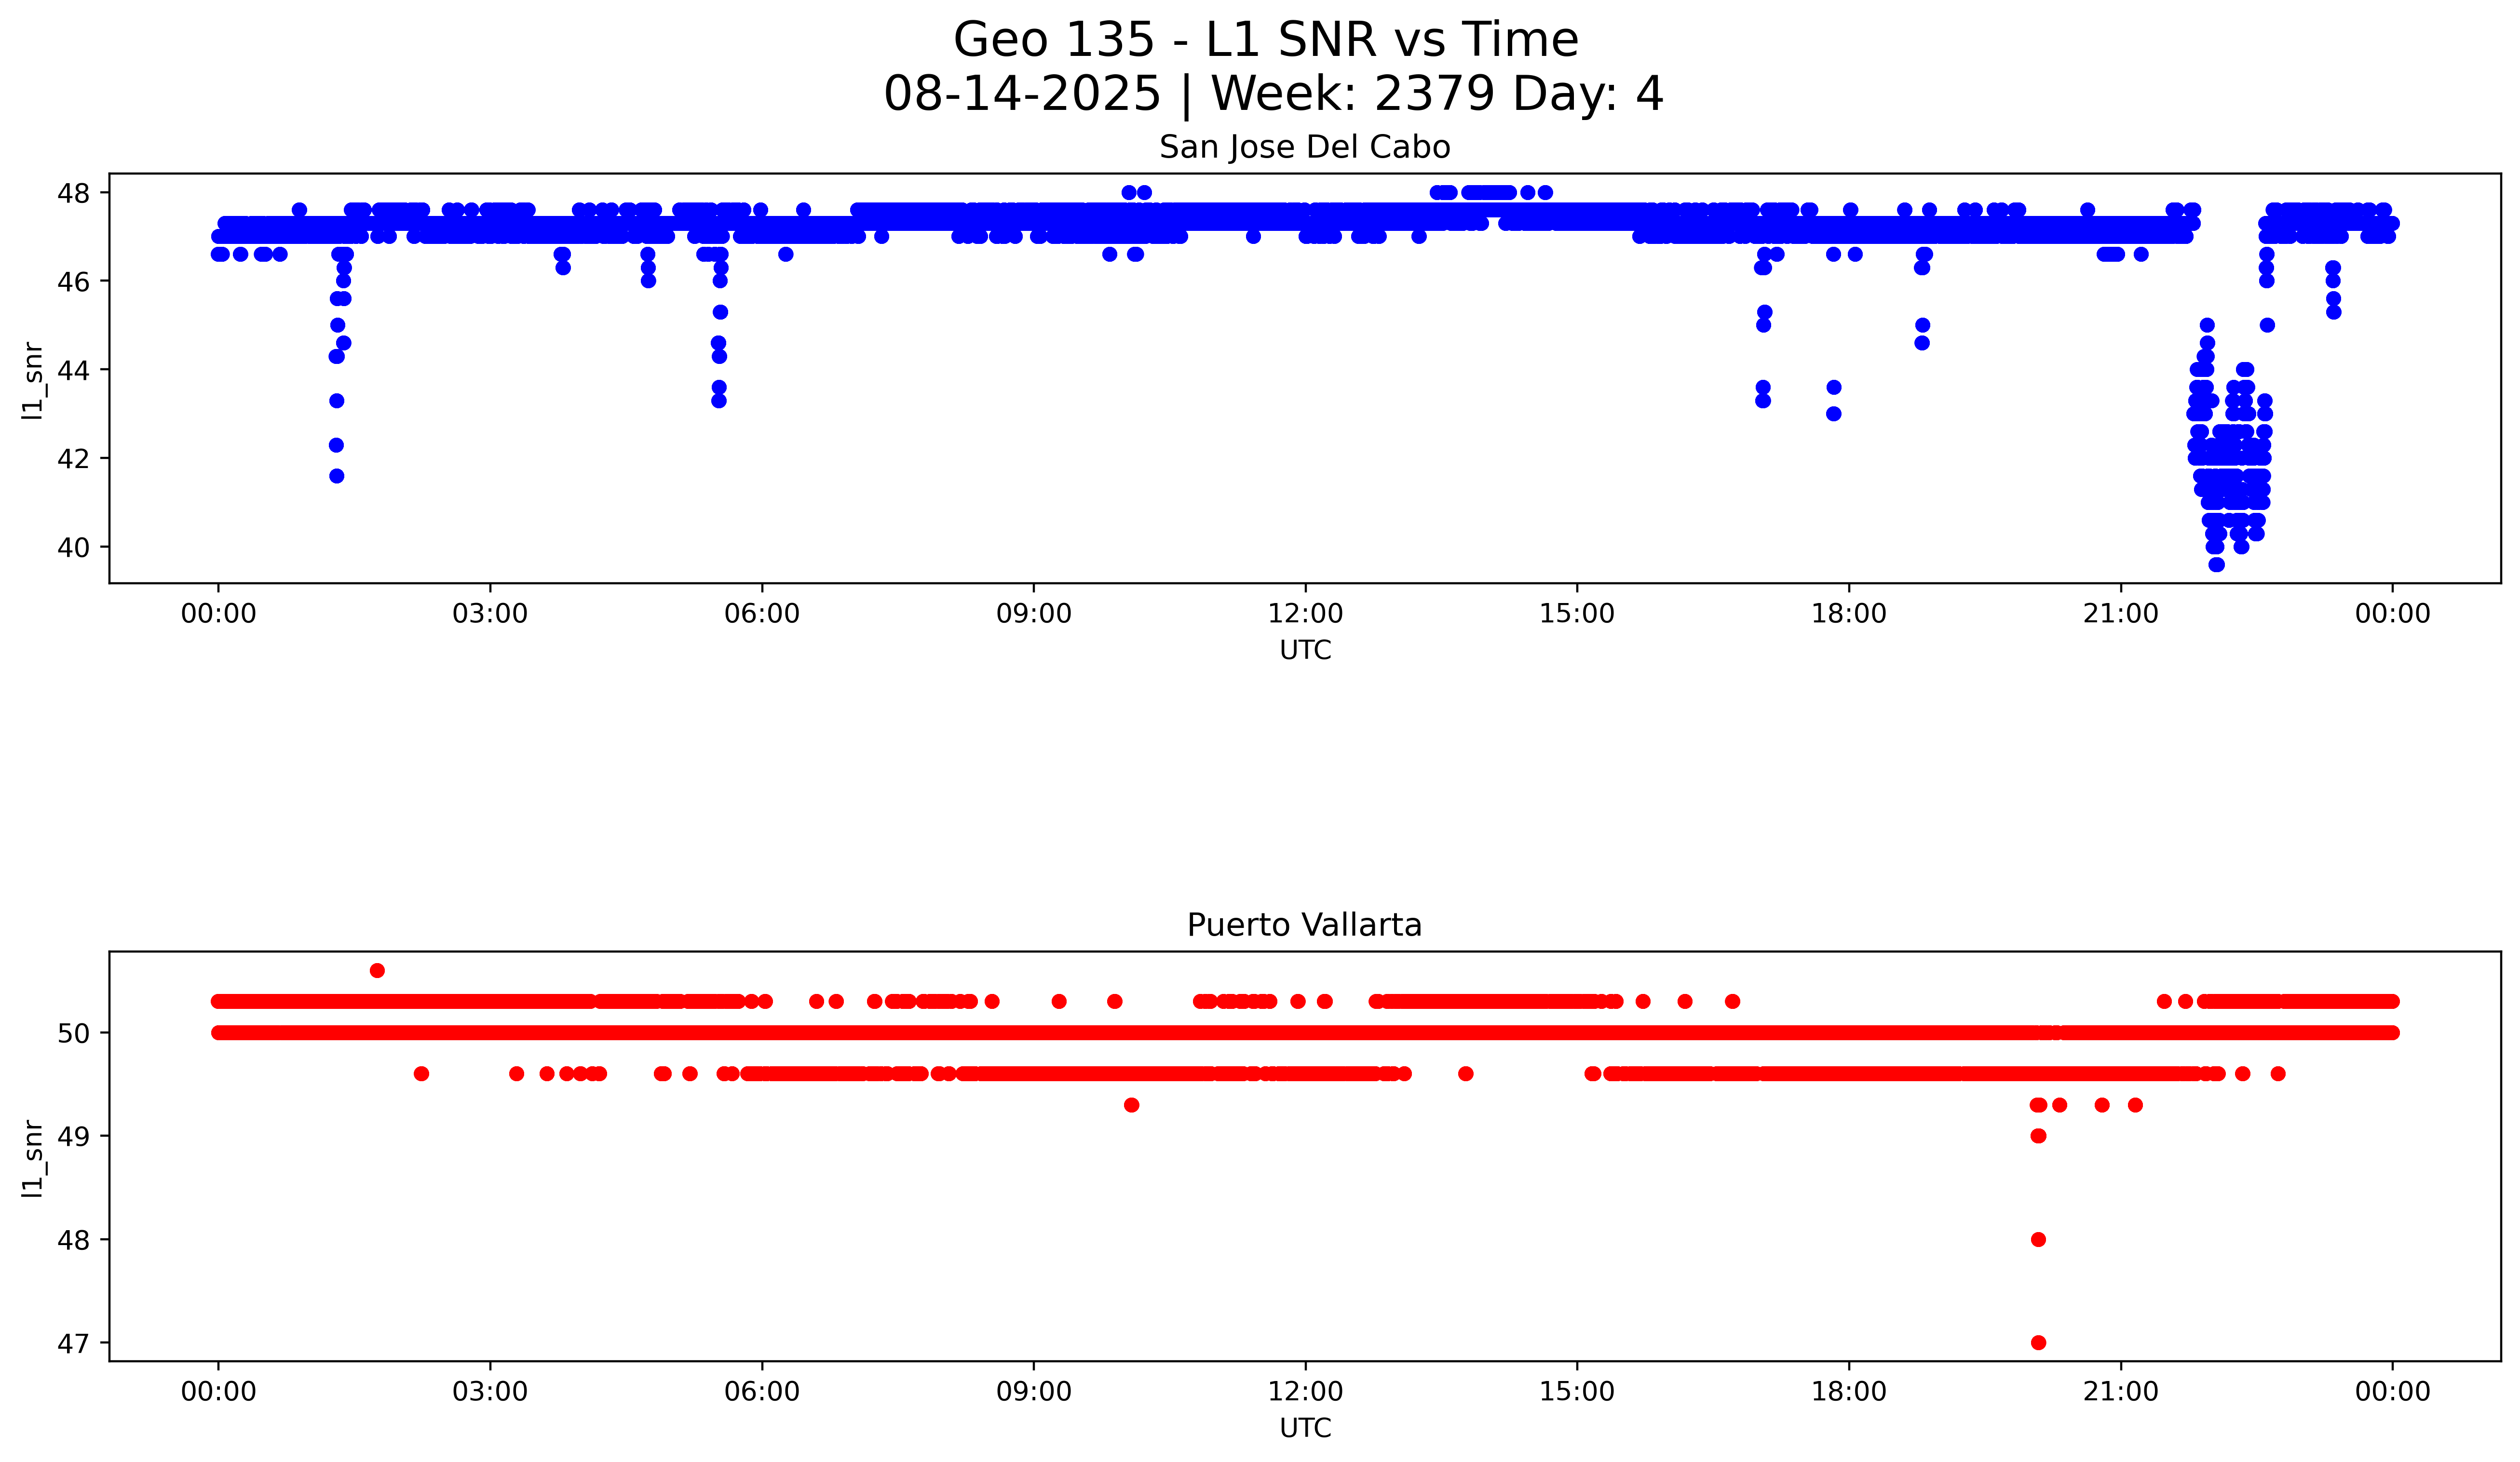
Task: Click the bottom chart's 18:00 x-axis tick label
Action: [x=1848, y=1392]
